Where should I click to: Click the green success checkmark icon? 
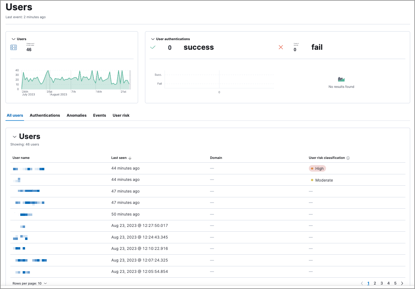(x=153, y=47)
